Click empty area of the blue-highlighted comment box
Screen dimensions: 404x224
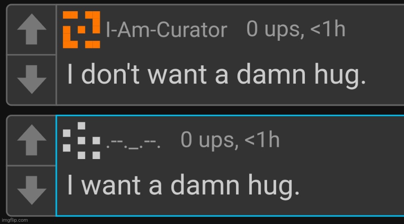pos(348,167)
